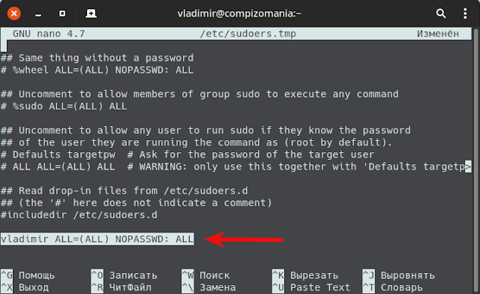This screenshot has height=294, width=480.
Task: Click the terminal vertical scrollbar
Action: click(475, 160)
